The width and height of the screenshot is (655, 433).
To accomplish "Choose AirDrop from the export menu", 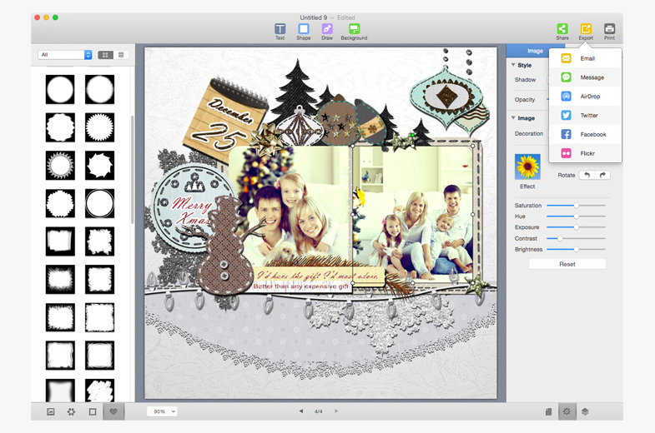I will click(x=585, y=97).
